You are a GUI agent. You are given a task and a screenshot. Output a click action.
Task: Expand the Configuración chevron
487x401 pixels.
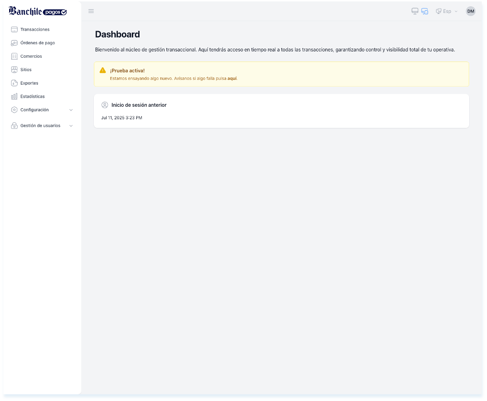[71, 110]
